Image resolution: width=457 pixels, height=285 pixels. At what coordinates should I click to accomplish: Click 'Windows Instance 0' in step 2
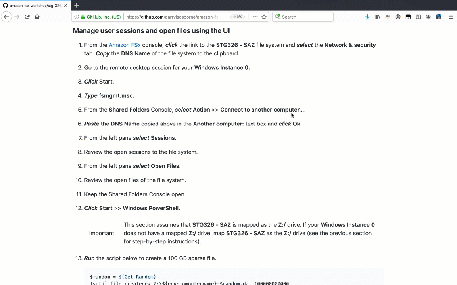[x=221, y=67]
